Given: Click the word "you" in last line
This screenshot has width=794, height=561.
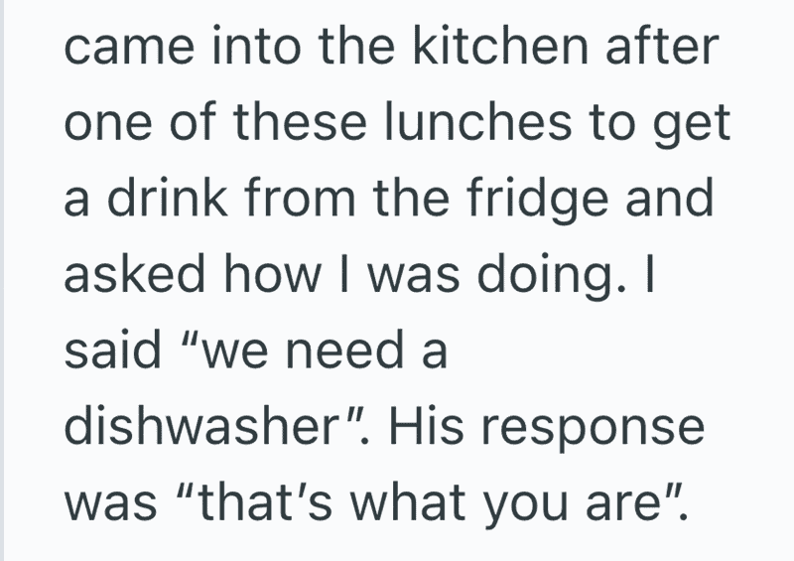Looking at the screenshot, I should pos(525,507).
